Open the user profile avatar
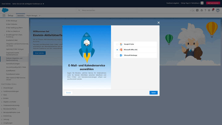Viewport: 222px width, 125px height. (x=217, y=10)
